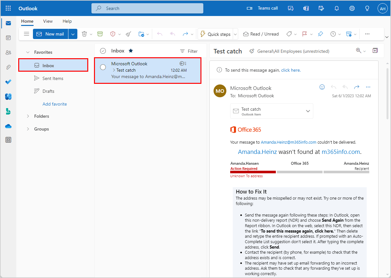Open the My Day calendar-check icon

pyautogui.click(x=321, y=8)
